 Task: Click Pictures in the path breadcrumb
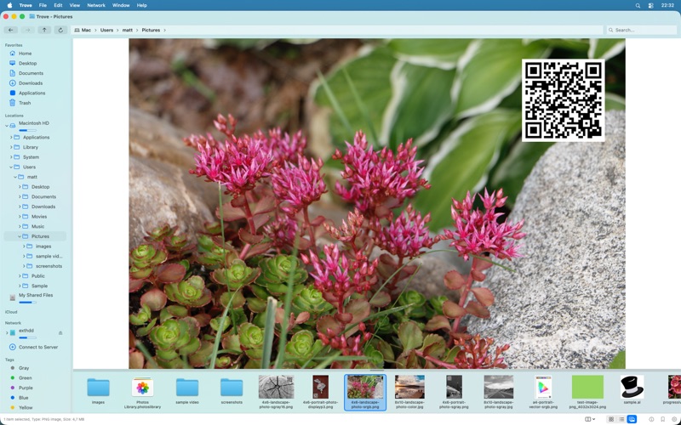(x=151, y=31)
